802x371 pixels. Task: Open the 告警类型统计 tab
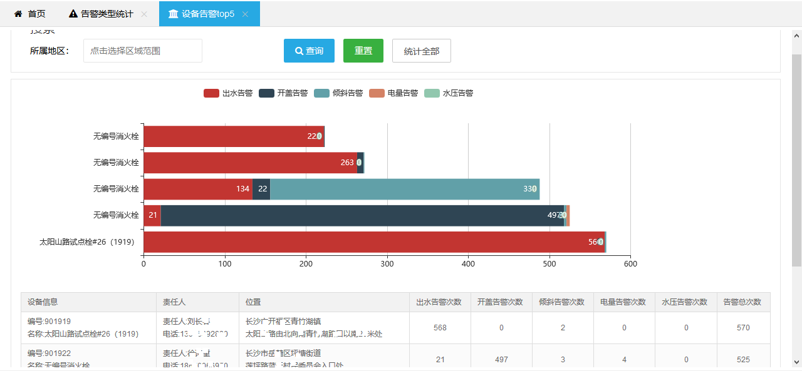pyautogui.click(x=107, y=14)
